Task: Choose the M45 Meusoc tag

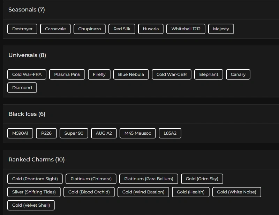Action: 138,133
